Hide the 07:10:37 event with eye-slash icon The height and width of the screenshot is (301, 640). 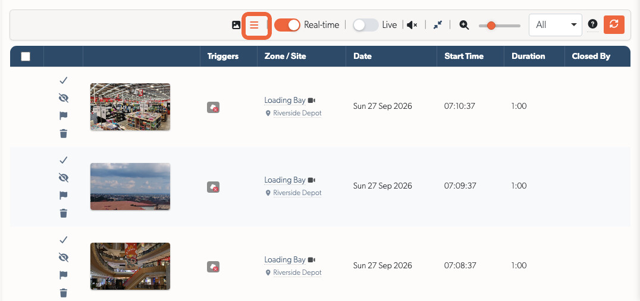(x=63, y=98)
